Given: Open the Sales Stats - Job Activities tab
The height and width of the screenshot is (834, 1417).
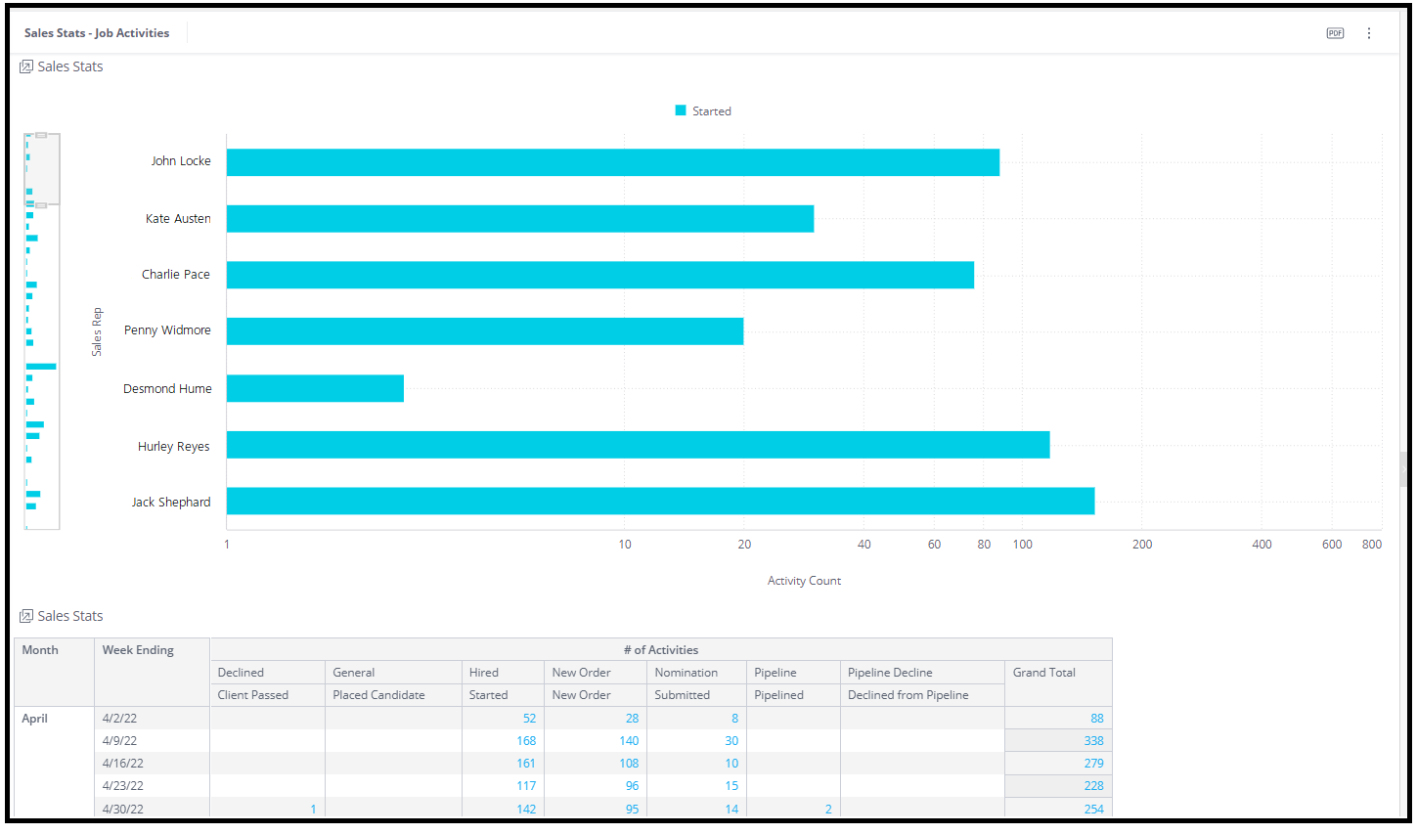Looking at the screenshot, I should (97, 33).
